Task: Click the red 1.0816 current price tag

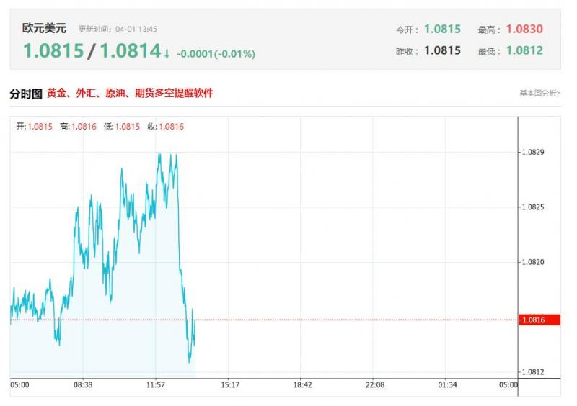Action: (539, 320)
